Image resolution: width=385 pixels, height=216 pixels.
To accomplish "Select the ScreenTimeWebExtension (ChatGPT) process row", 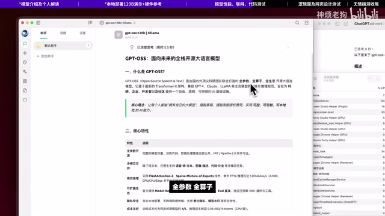I will click(x=349, y=202).
